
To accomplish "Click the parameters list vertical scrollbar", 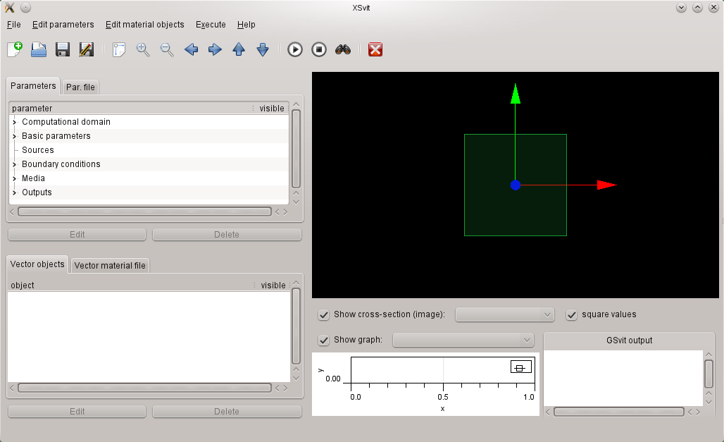I will click(296, 148).
